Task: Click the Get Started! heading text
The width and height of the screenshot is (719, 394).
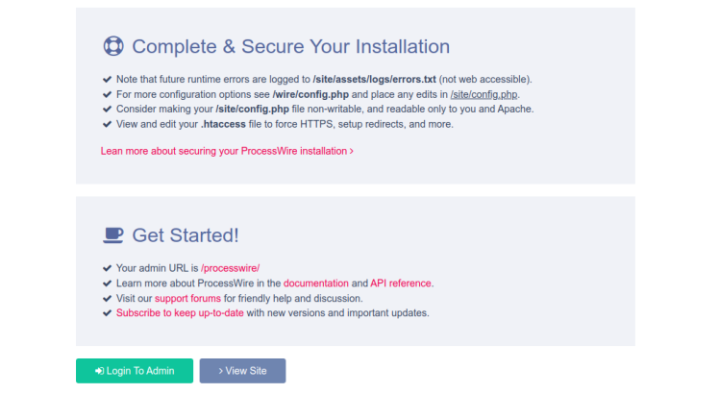Action: click(x=186, y=234)
